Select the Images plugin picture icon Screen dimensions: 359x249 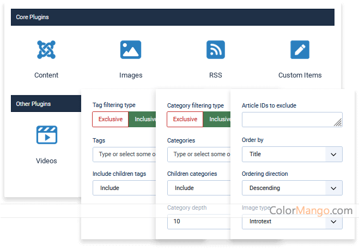pyautogui.click(x=131, y=50)
